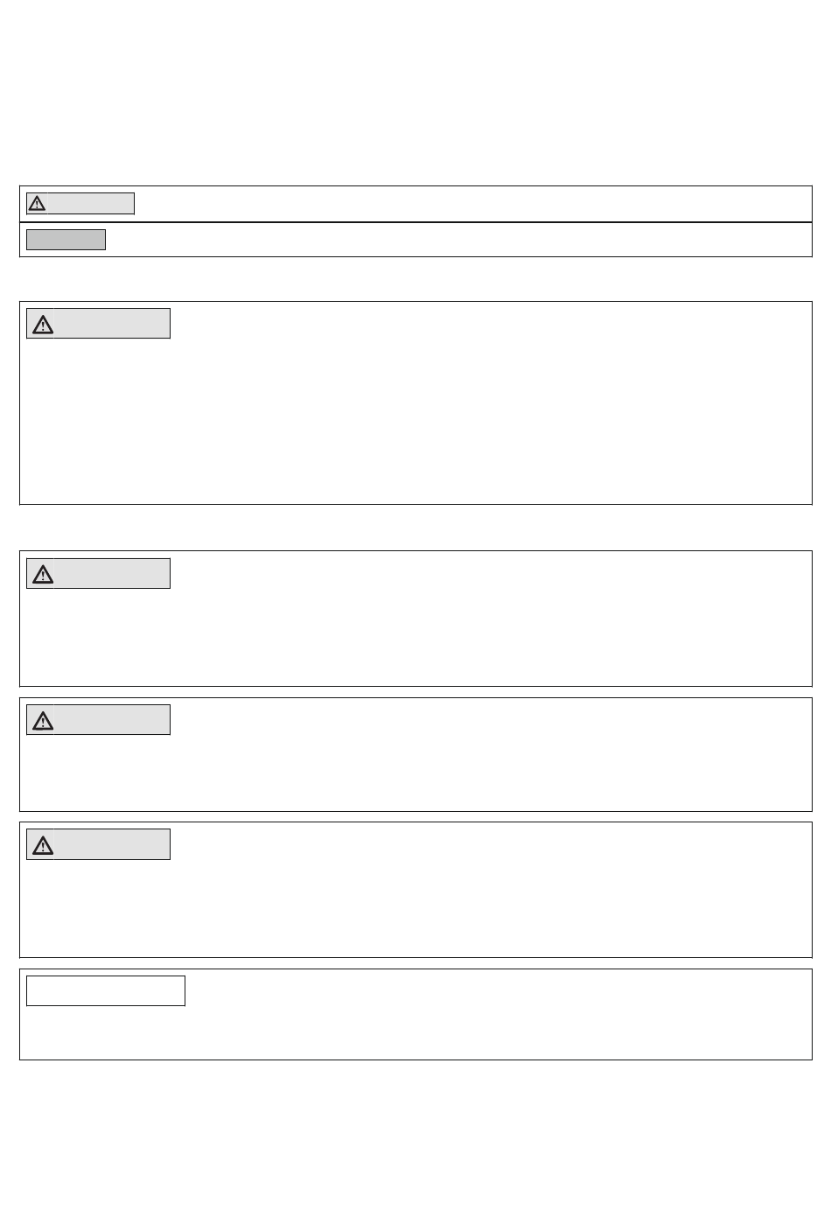Image resolution: width=831 pixels, height=1210 pixels.
Task: Click the empty area of the second legend row
Action: click(459, 240)
